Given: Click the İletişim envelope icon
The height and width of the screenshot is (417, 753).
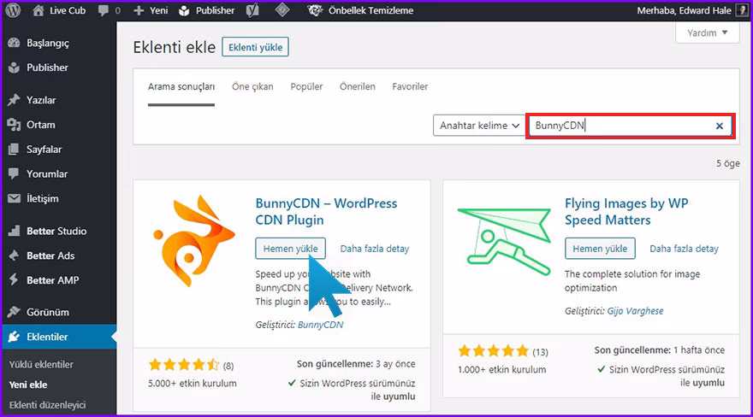Looking at the screenshot, I should 14,198.
